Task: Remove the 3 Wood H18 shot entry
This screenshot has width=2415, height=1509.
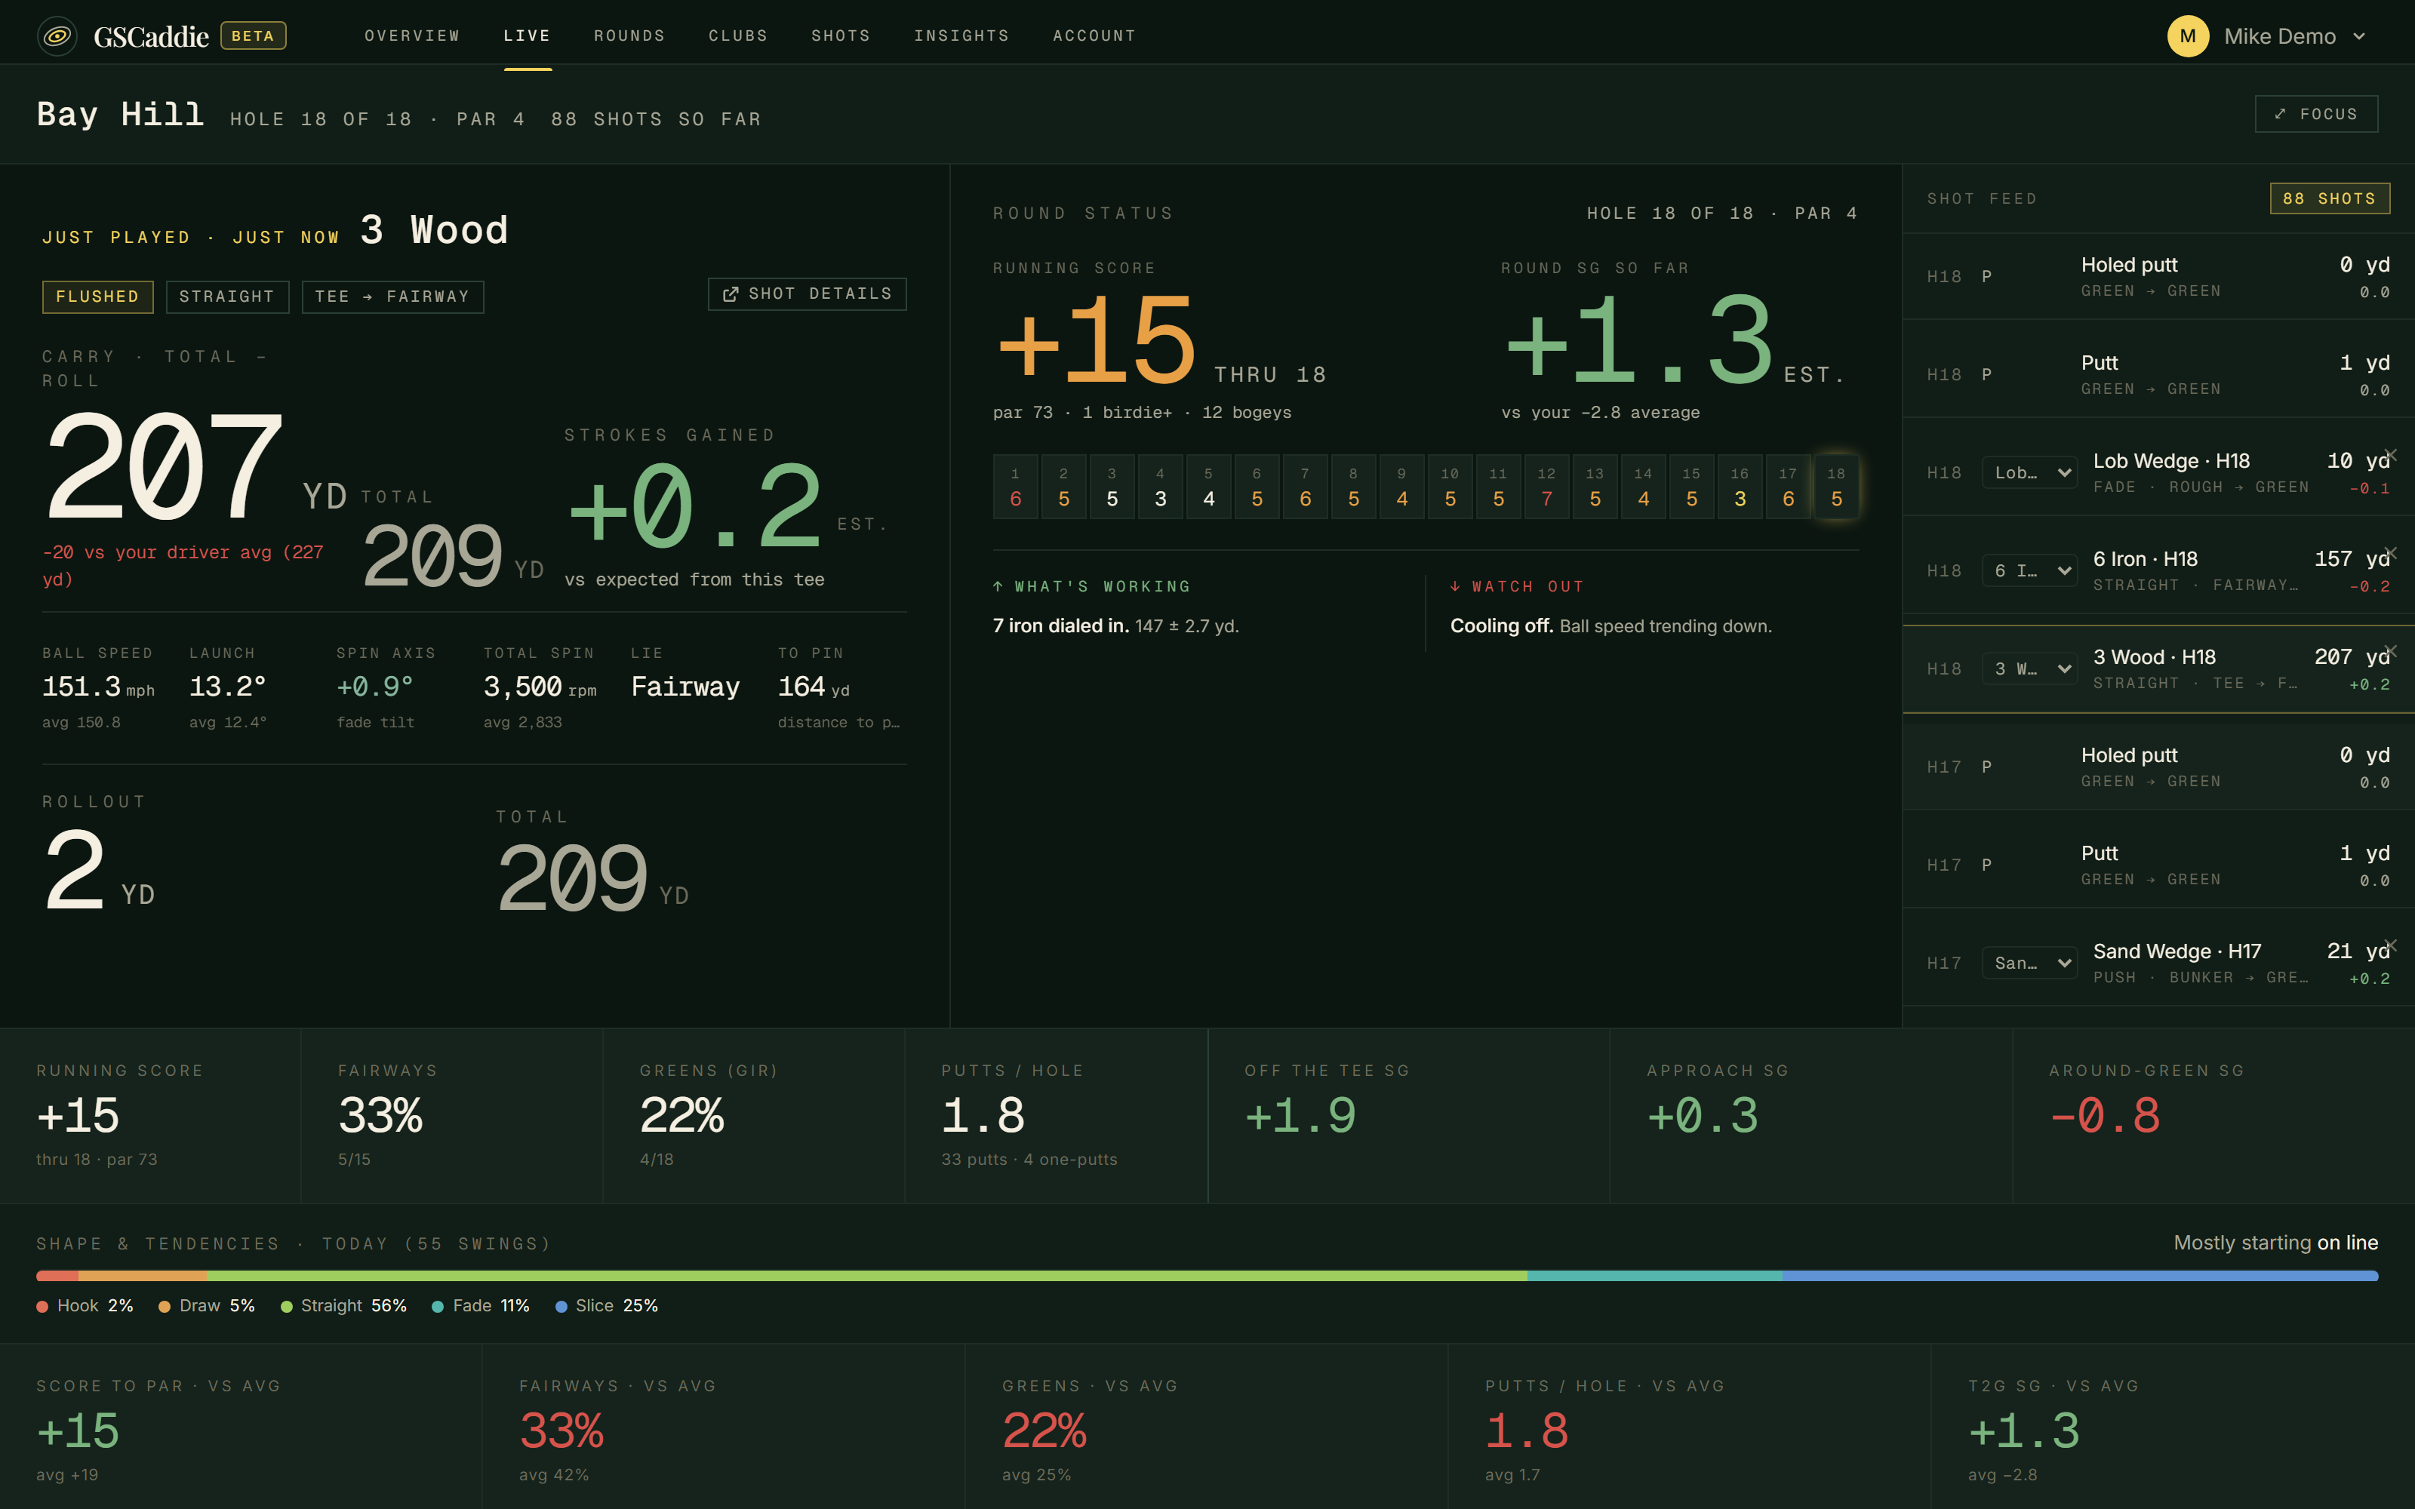Action: [x=2390, y=650]
